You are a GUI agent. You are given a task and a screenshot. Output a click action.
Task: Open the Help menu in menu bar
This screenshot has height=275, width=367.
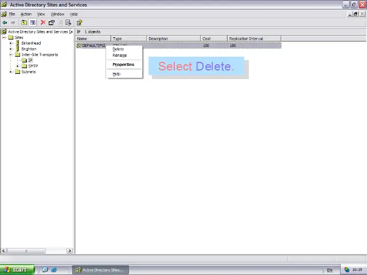coord(74,14)
